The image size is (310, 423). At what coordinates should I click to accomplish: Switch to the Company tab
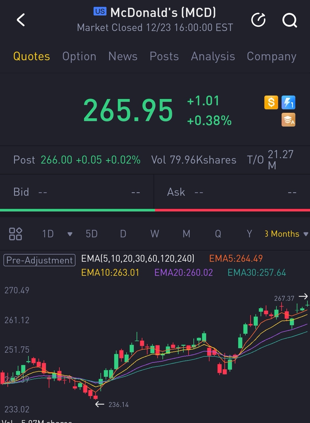[x=272, y=56]
